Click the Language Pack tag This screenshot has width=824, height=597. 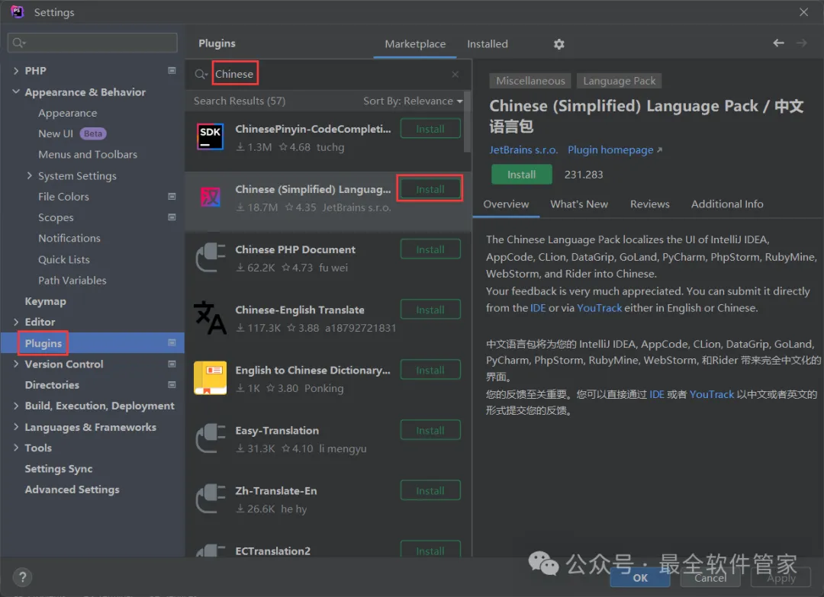(x=619, y=81)
